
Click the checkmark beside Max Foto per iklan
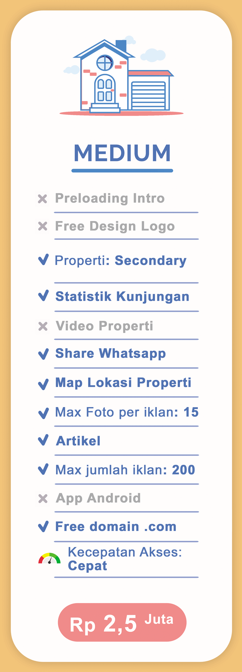coord(44,413)
